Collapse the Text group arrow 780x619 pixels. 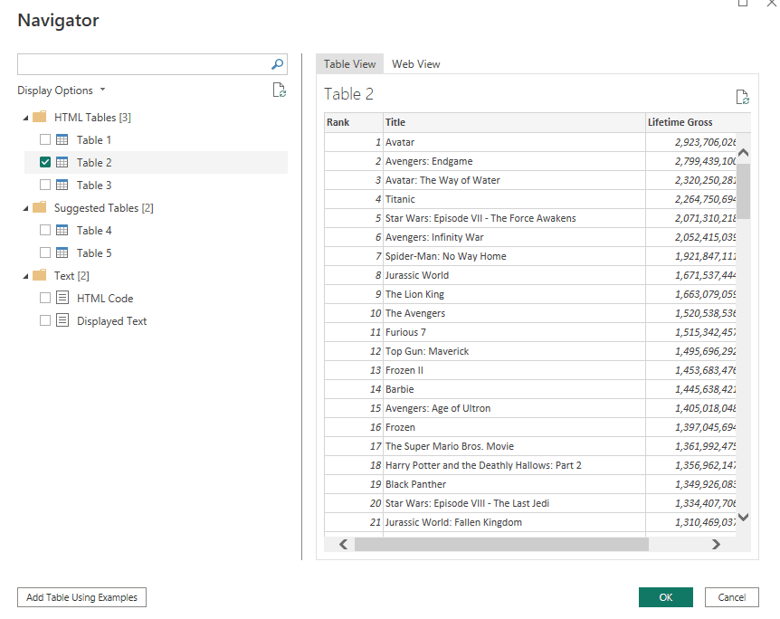(25, 276)
